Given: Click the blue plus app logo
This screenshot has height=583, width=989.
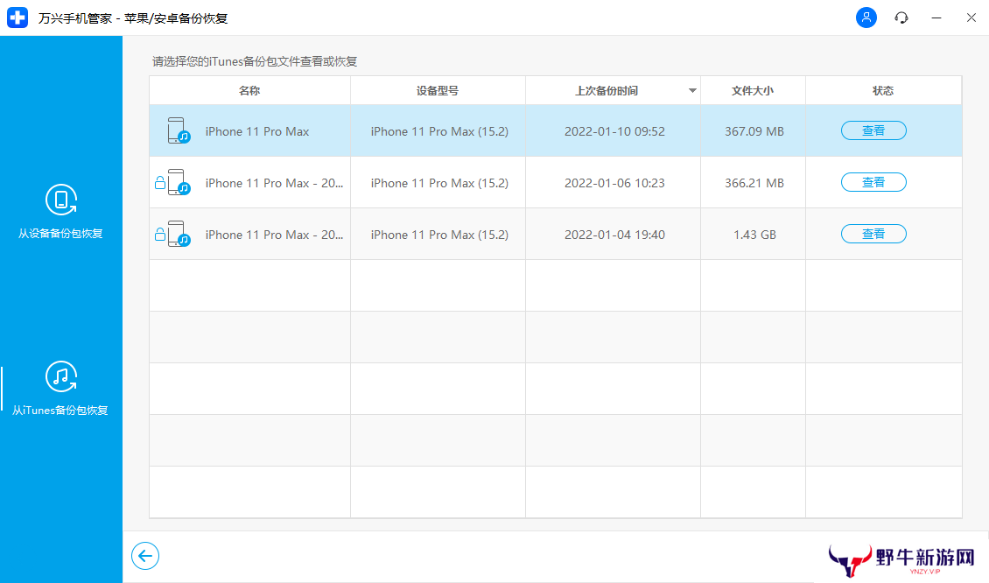Looking at the screenshot, I should coord(18,18).
